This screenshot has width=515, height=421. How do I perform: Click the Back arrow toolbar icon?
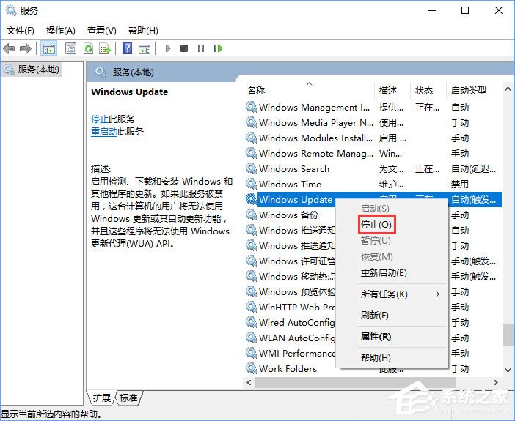[9, 49]
